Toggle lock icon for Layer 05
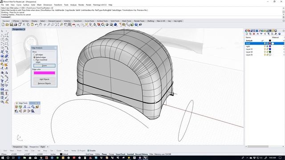Viewport: 285px width, 160px height. pyautogui.click(x=267, y=55)
